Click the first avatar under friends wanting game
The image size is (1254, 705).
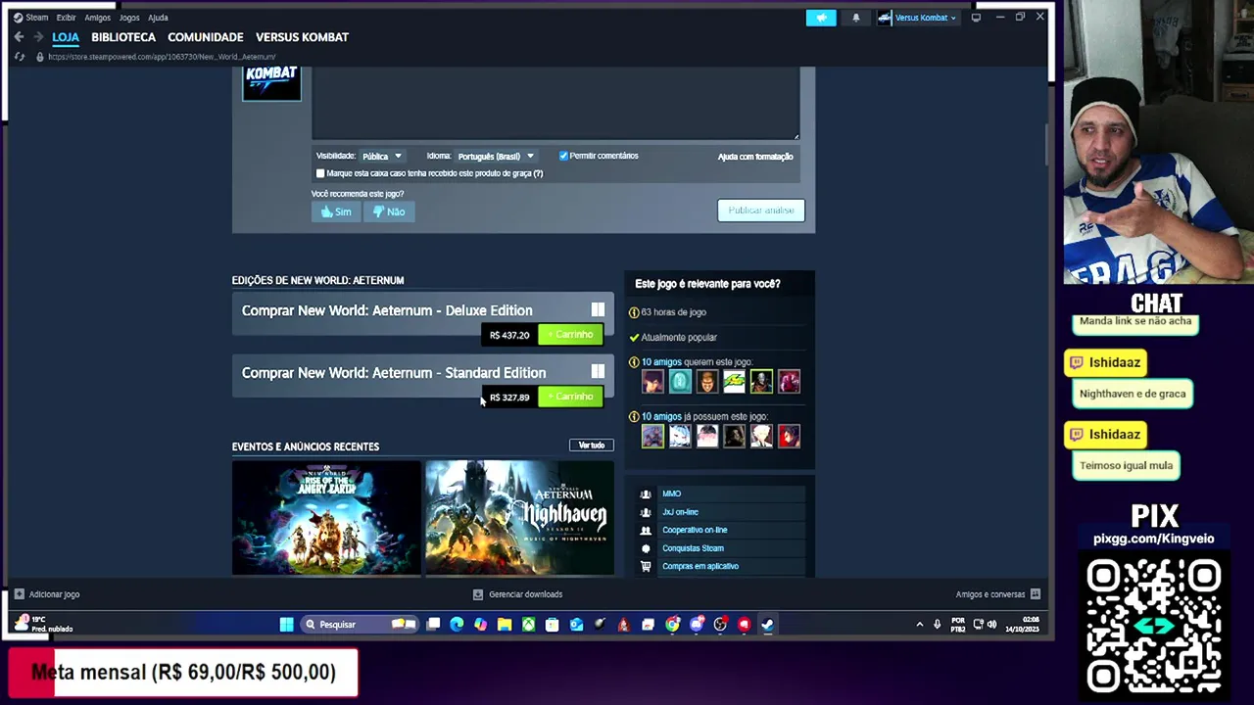(652, 381)
